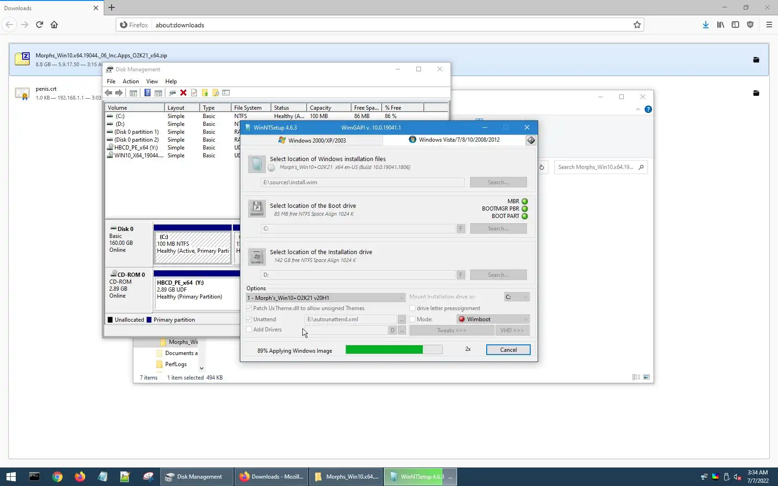Click the F format button for Boot drive
This screenshot has height=486, width=778.
click(461, 229)
